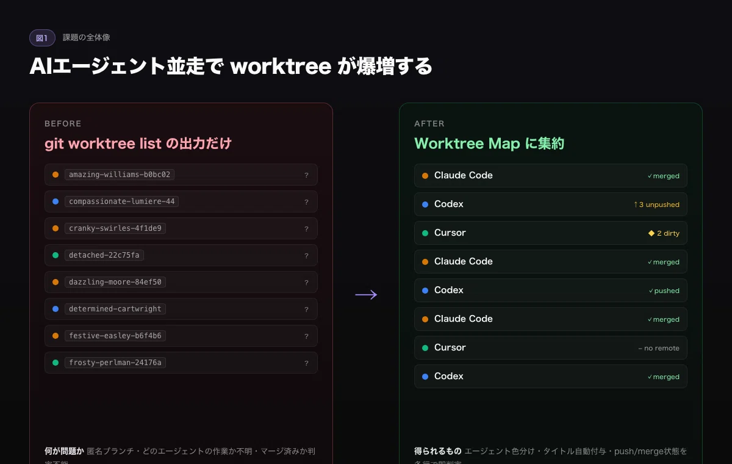Click the '2 dirty' status badge
732x464 pixels.
tap(664, 233)
